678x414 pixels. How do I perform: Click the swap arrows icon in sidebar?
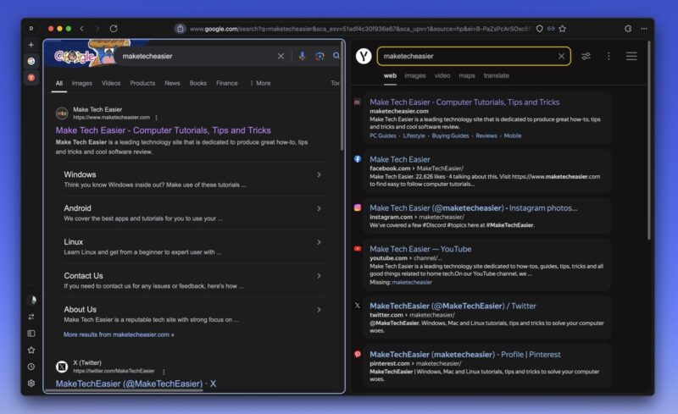click(x=31, y=317)
